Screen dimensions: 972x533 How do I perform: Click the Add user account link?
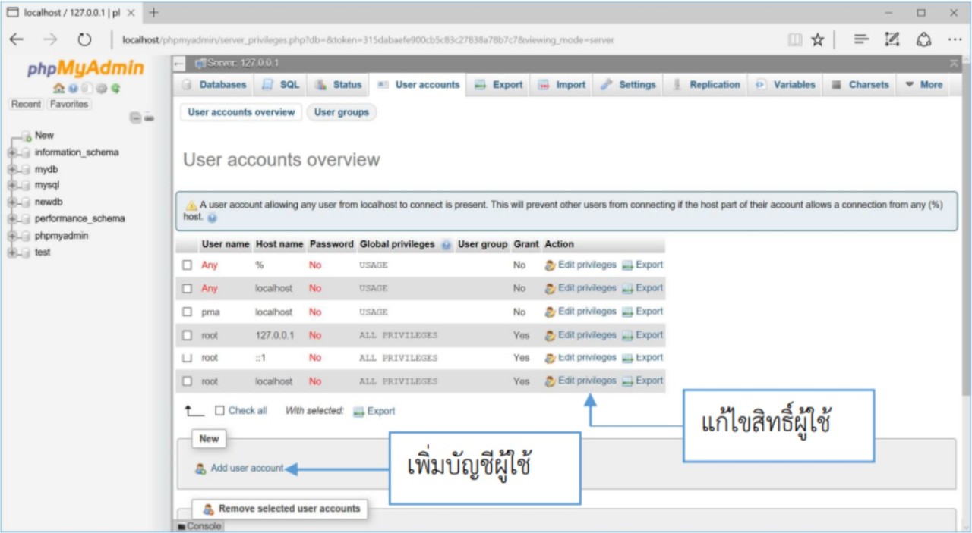click(x=247, y=469)
